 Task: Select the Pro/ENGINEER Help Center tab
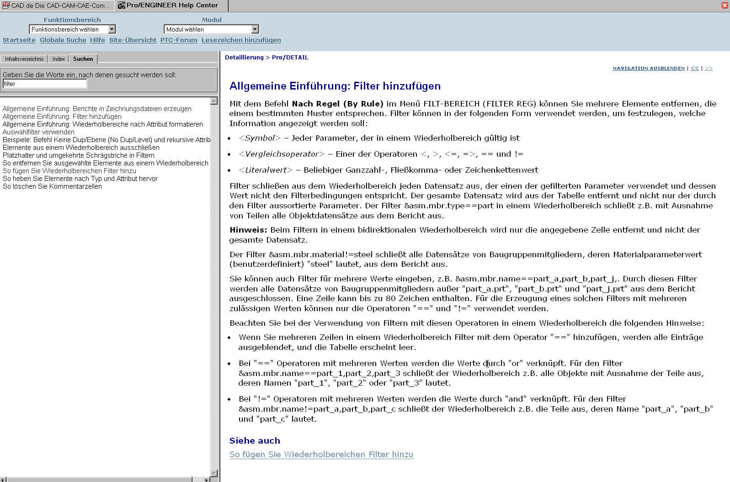(171, 5)
